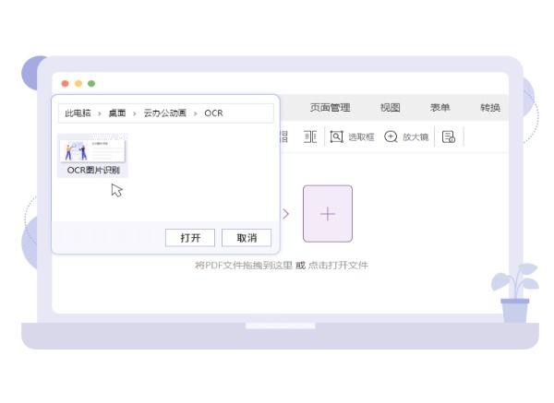Open the 页面管理 tab
The image size is (554, 403).
[330, 108]
